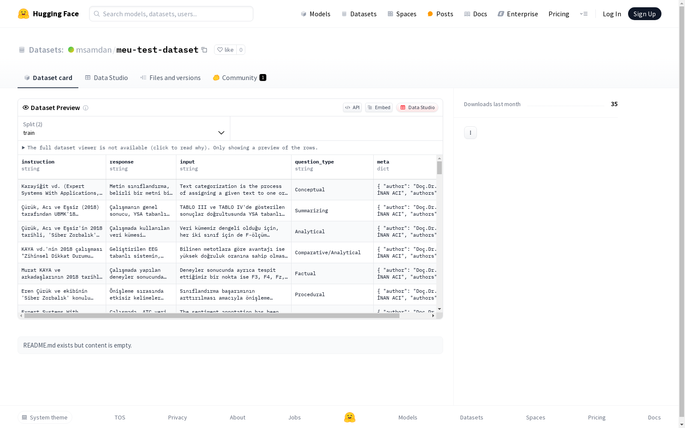Click the Hugging Face logo

[48, 14]
